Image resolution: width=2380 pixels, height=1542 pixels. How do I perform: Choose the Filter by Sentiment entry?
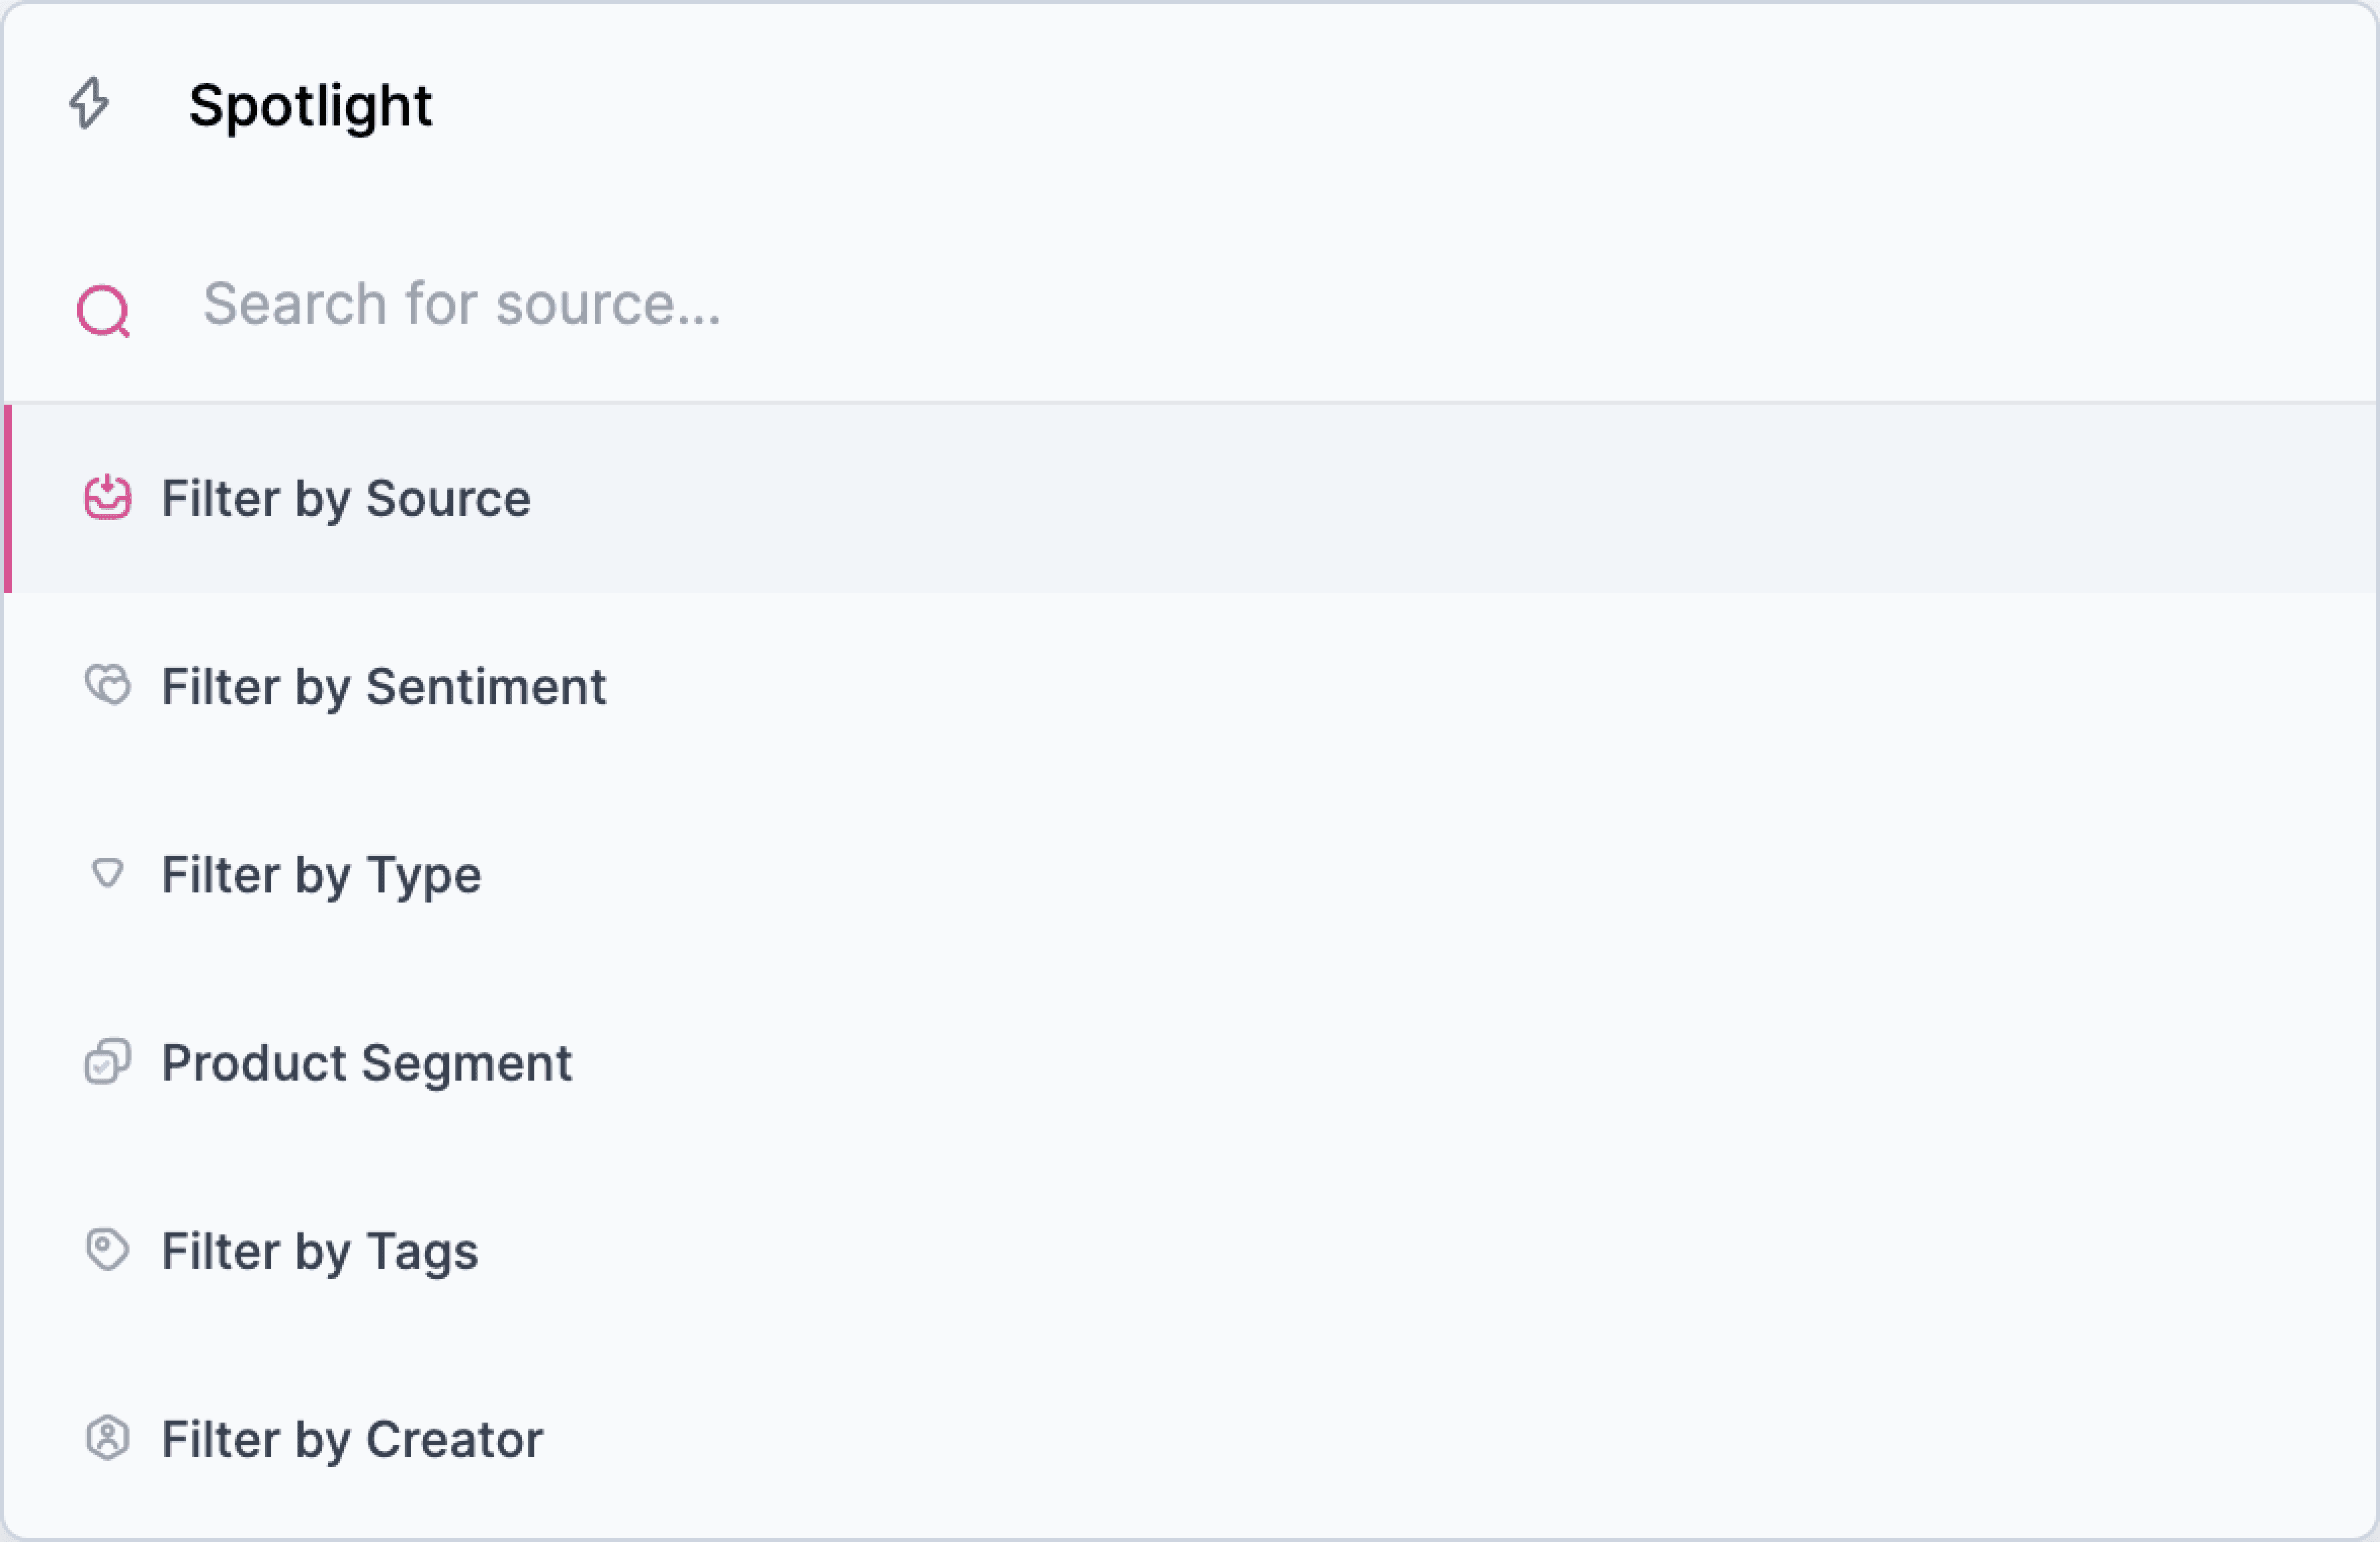(x=1190, y=687)
